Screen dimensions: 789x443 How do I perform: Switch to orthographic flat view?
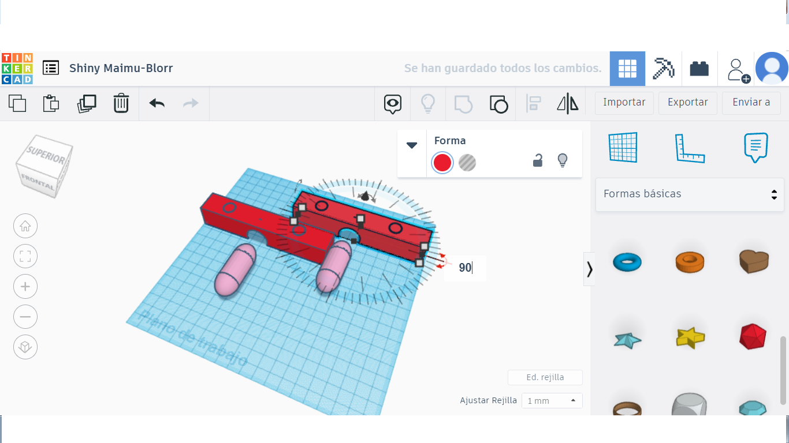(25, 347)
